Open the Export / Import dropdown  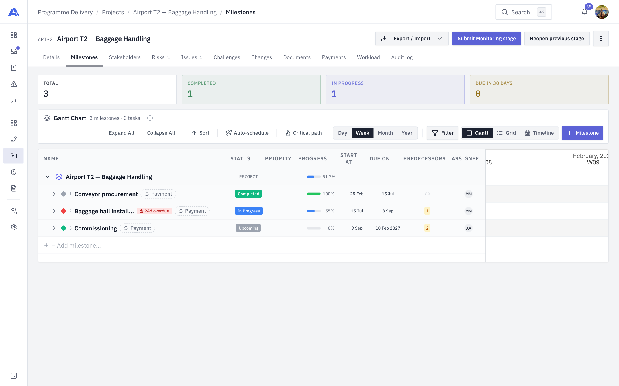tap(412, 39)
